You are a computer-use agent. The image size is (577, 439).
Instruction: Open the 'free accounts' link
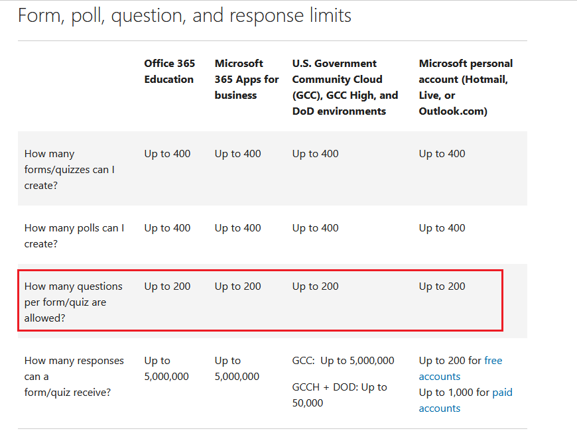click(493, 361)
